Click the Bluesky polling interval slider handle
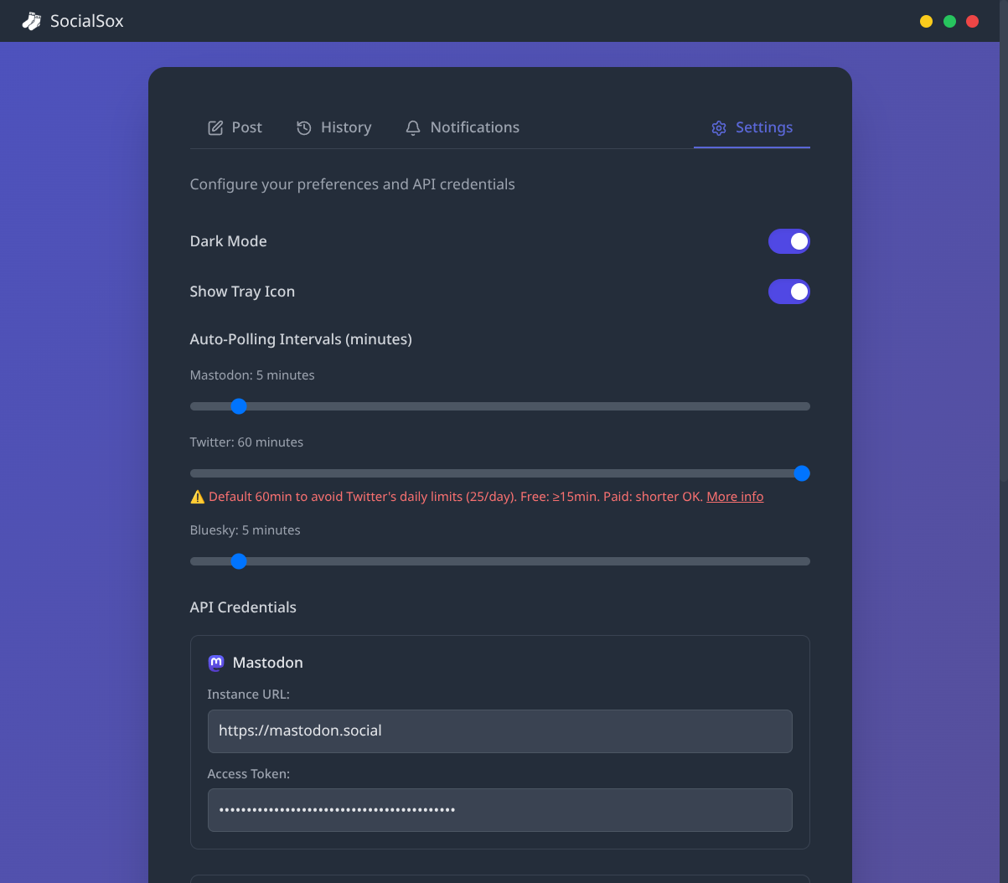The height and width of the screenshot is (883, 1008). tap(239, 561)
